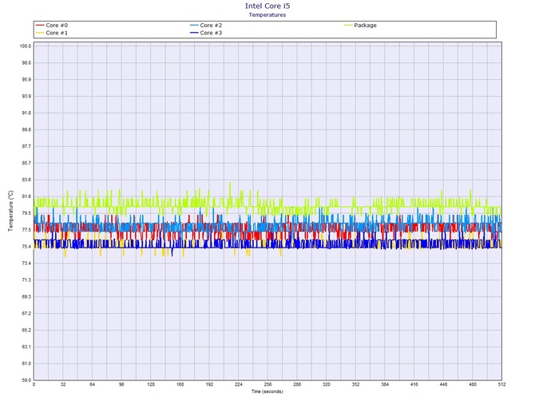Click the 32 tick on time axis
The width and height of the screenshot is (535, 401).
[x=63, y=384]
